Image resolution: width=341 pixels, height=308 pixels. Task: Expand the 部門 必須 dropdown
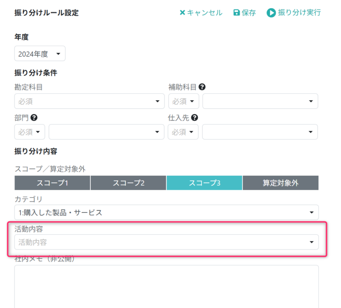[29, 132]
